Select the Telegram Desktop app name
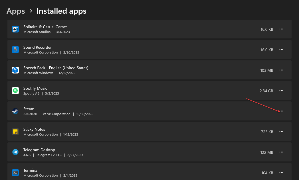Screen dimensions: 299x180 [39, 150]
